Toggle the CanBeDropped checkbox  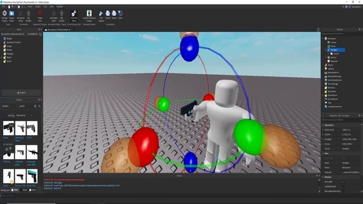[x=343, y=186]
